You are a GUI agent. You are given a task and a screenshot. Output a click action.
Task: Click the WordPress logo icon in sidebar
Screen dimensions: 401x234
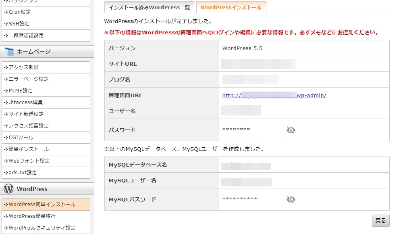click(9, 189)
